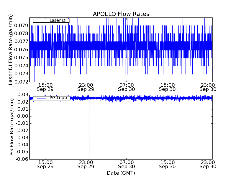Click the bottom tip of the PG Loop spike
Image resolution: width=236 pixels, height=177 pixels.
(x=89, y=158)
